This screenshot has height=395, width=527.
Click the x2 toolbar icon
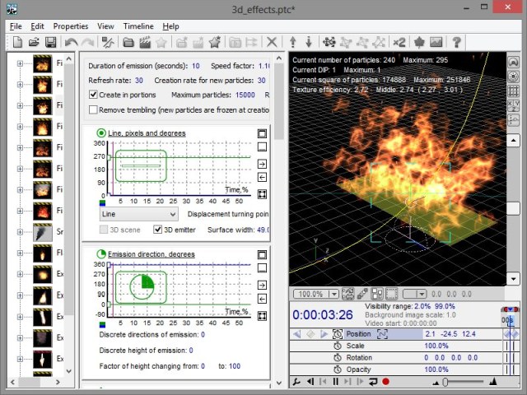[399, 42]
